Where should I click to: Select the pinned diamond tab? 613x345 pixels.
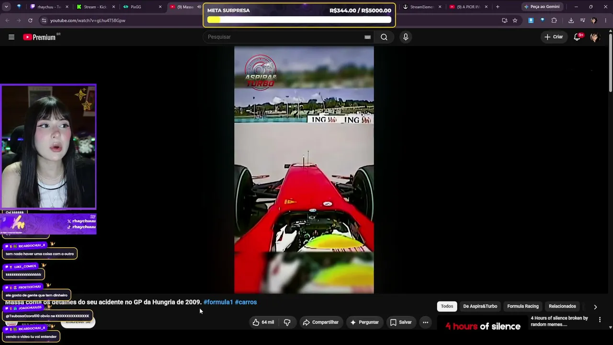pos(19,7)
